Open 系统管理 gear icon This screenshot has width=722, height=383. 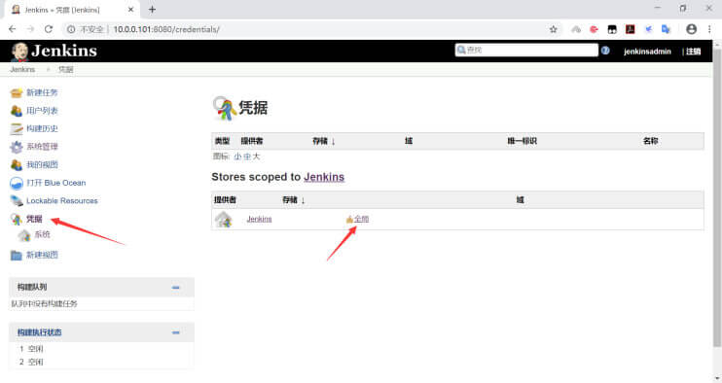click(x=17, y=147)
